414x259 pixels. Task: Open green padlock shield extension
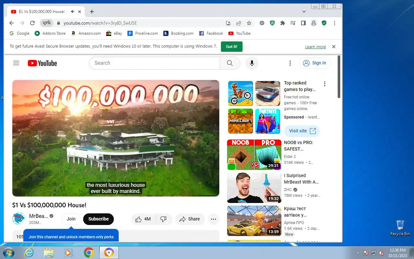[x=272, y=23]
